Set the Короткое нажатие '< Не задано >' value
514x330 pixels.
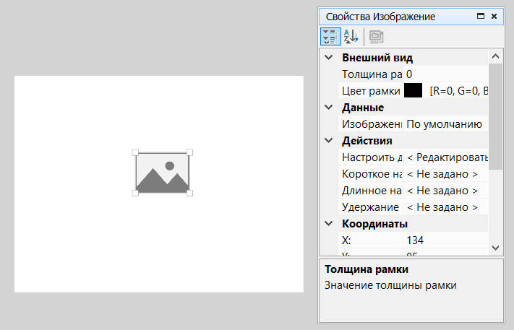point(445,174)
